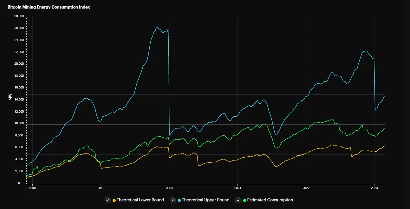This screenshot has height=209, width=410.
Task: Select the Theoretical Lower Bound legend label
Action: [x=140, y=200]
